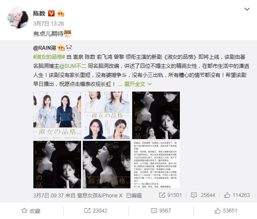Viewport: 257px width, 219px height.
Task: Open the #淑女的品格# hashtag topic
Action: (x=49, y=57)
